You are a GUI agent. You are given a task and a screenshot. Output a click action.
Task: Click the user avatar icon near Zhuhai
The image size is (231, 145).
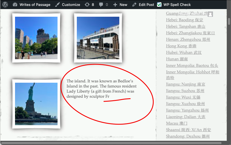[210, 14]
